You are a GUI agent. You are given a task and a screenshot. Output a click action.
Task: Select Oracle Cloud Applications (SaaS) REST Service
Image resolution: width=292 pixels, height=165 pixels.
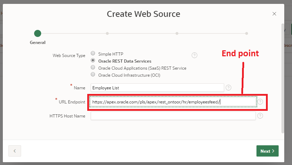point(93,68)
